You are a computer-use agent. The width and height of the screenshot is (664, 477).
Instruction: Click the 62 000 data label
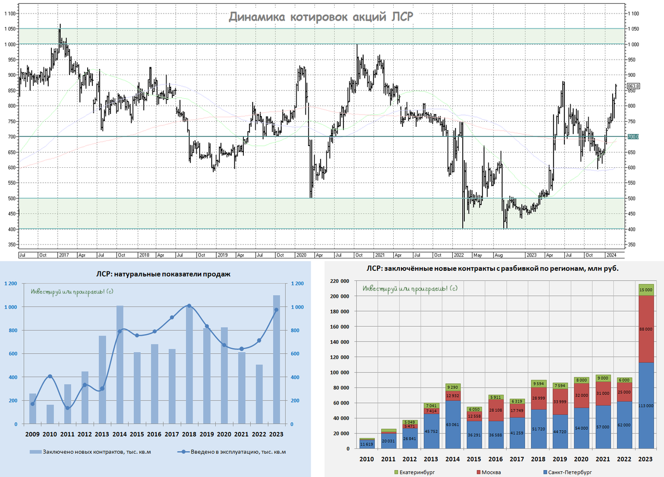[624, 425]
